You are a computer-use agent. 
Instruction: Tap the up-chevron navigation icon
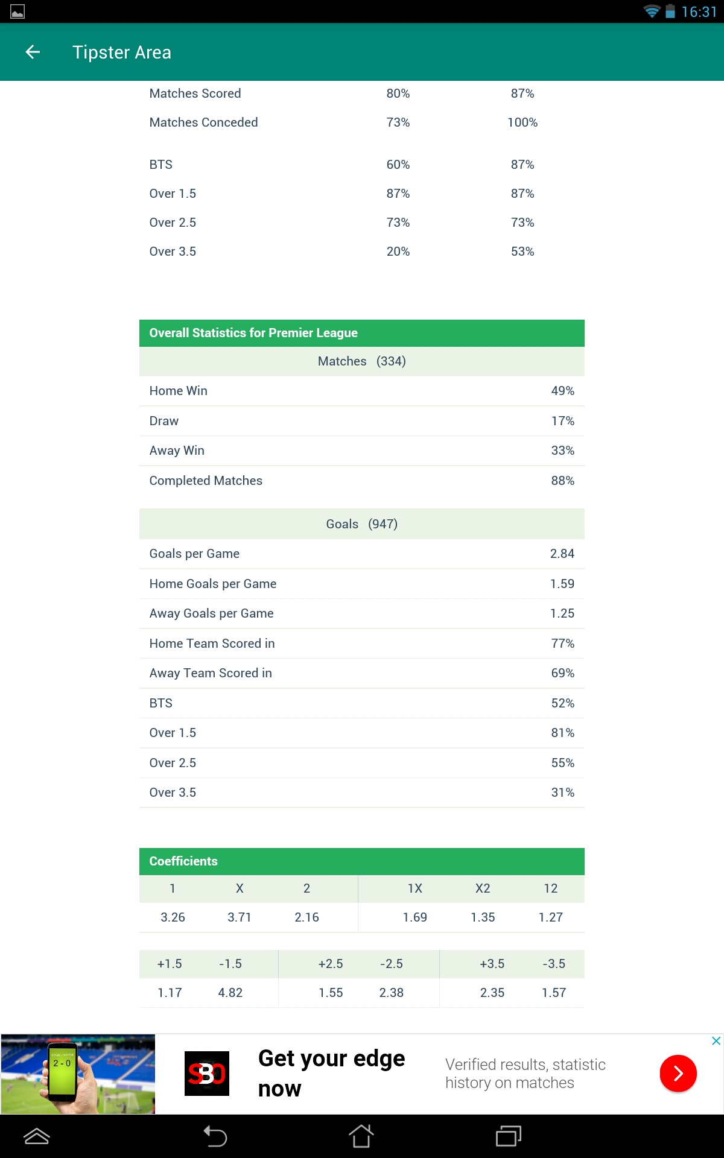click(x=36, y=1136)
